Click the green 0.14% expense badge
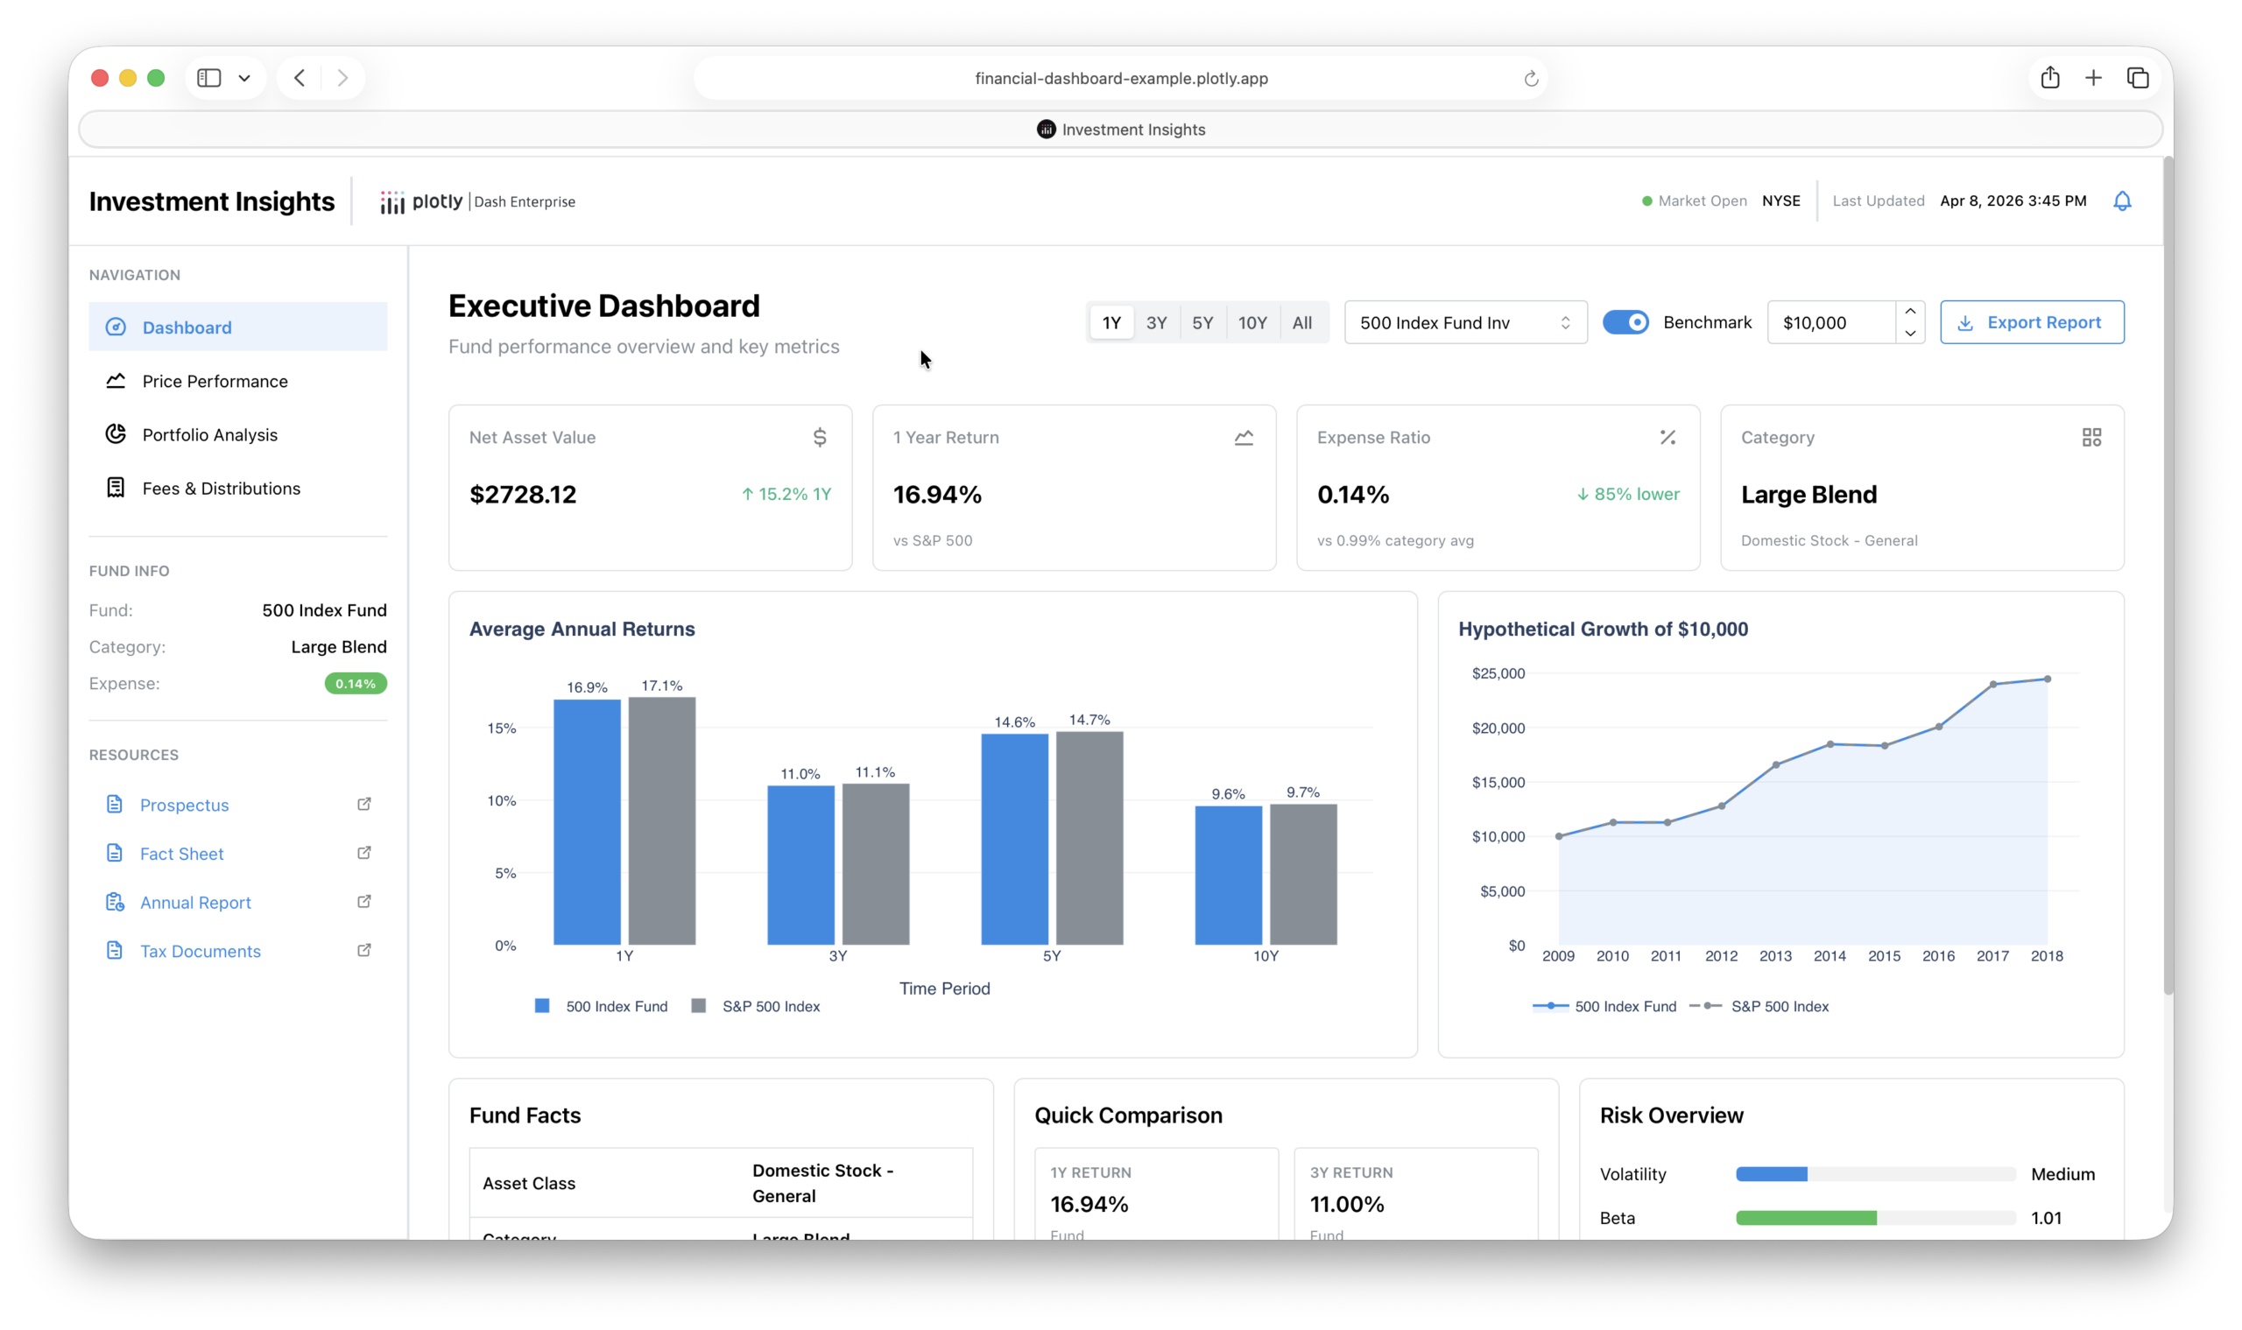Screen dimensions: 2242x1330 tap(355, 683)
